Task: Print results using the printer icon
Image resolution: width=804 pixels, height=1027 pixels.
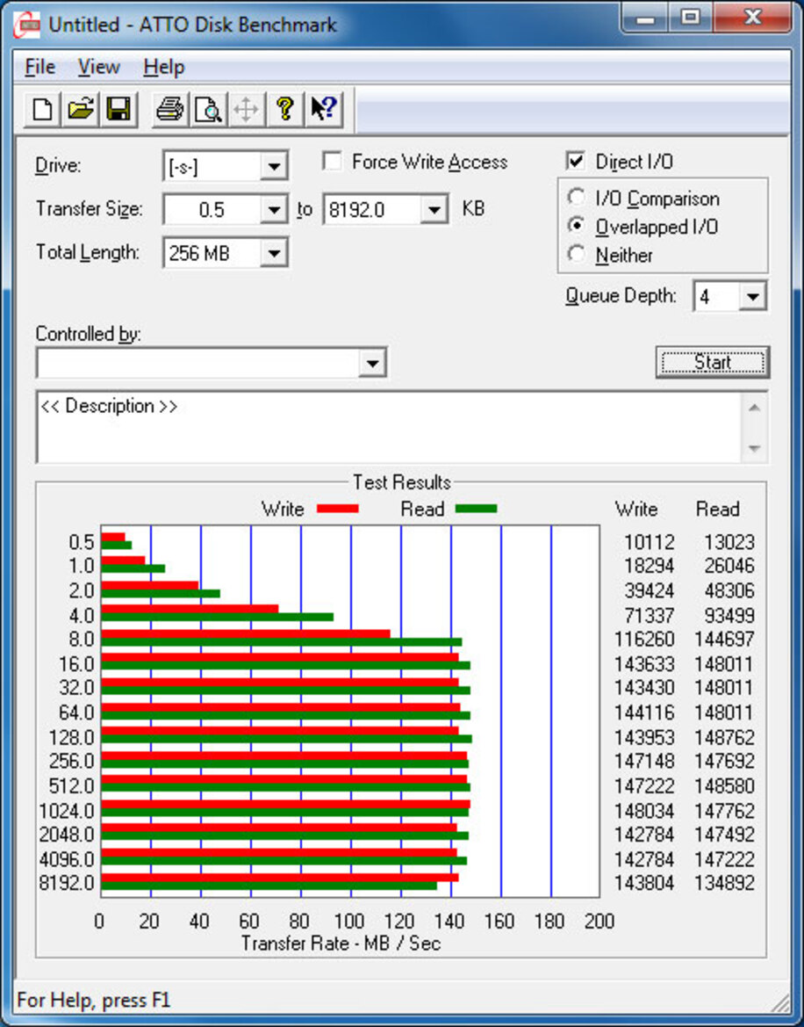Action: click(x=170, y=109)
